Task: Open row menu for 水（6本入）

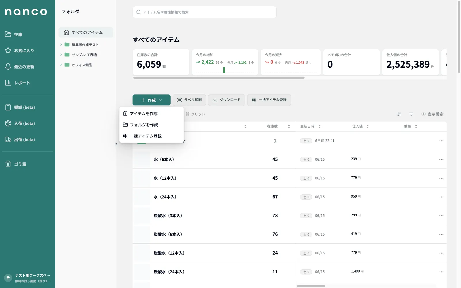Action: click(441, 160)
